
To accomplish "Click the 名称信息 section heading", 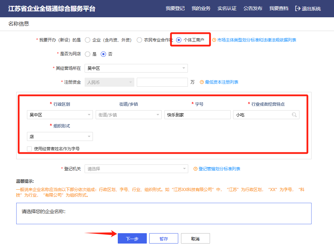I will pos(19,23).
